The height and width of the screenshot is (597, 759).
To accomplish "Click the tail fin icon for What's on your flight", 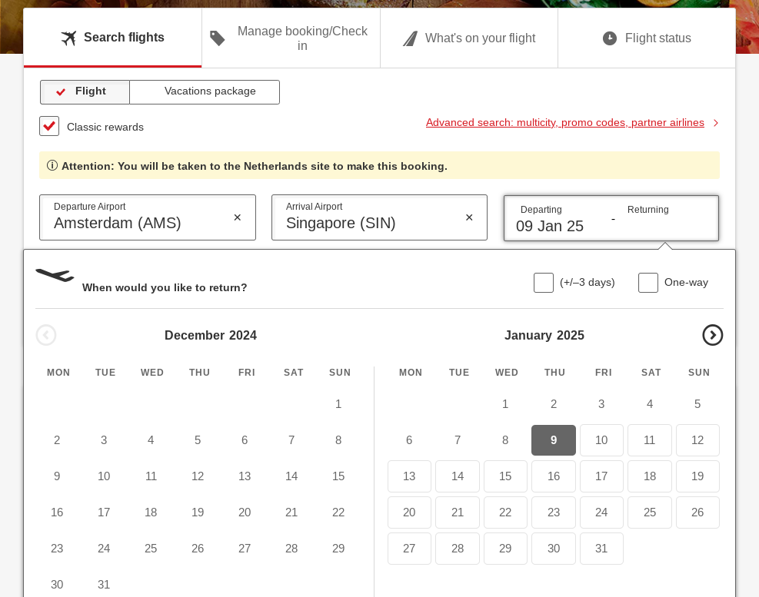I will coord(410,38).
